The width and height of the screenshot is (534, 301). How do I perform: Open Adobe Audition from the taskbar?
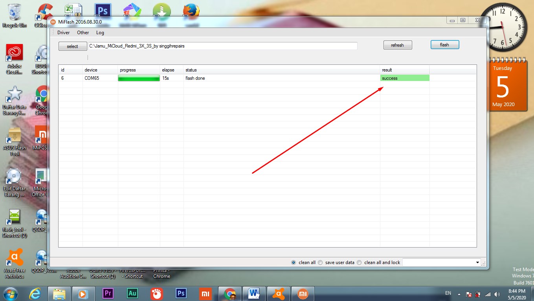click(132, 294)
